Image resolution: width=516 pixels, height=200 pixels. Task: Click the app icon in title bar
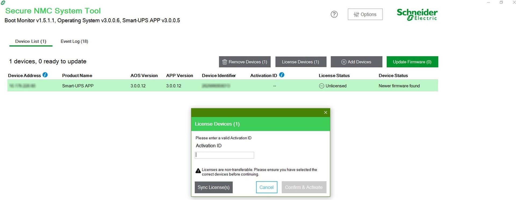click(x=3, y=2)
